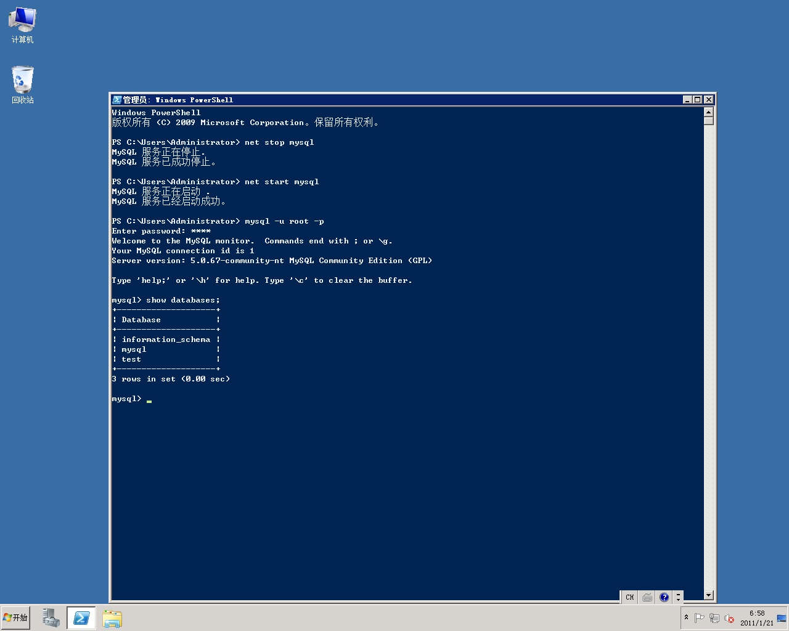Click the 'net start mysql' command line

[x=215, y=182]
